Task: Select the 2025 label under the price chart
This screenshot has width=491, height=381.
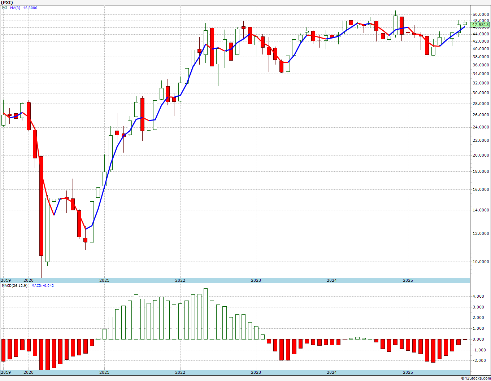Action: [x=408, y=280]
